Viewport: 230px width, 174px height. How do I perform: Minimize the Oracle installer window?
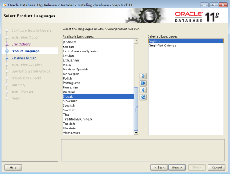coord(204,5)
